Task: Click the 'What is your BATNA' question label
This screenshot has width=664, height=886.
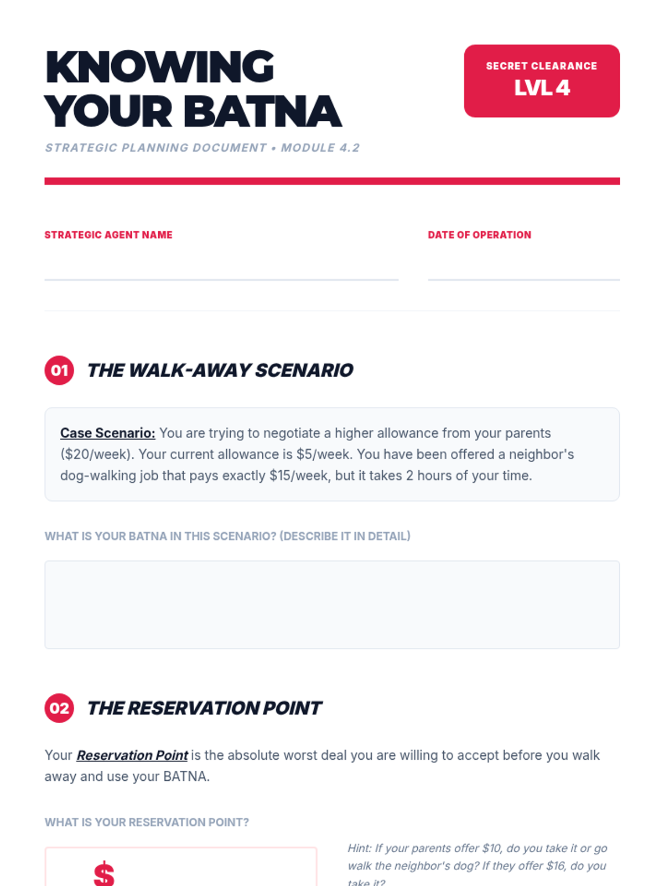Action: (227, 536)
